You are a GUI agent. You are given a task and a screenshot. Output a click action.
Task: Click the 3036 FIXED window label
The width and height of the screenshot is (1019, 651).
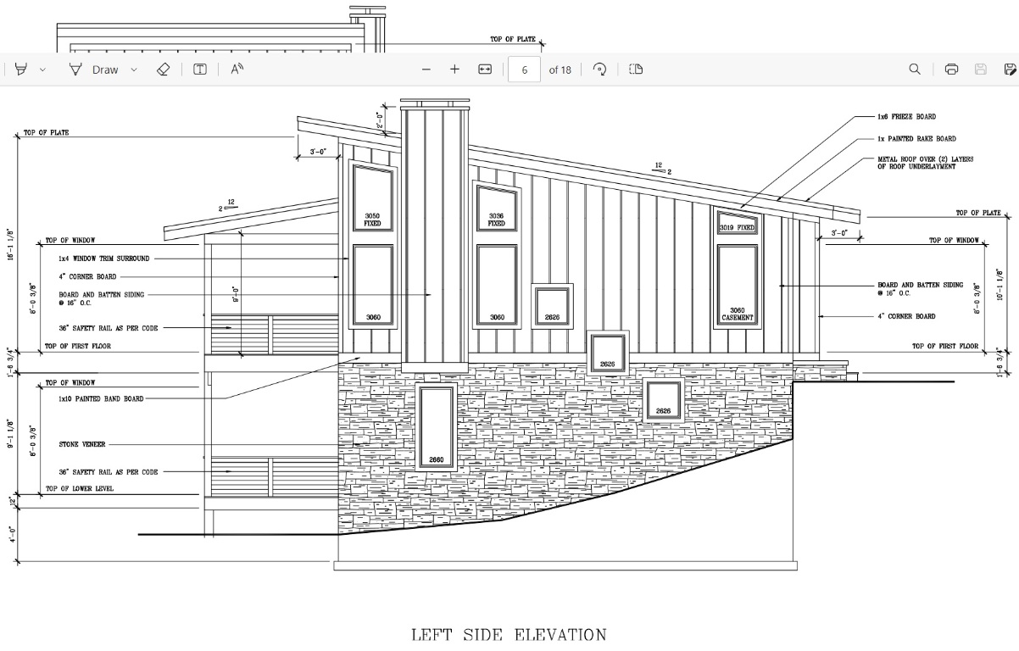click(x=497, y=220)
